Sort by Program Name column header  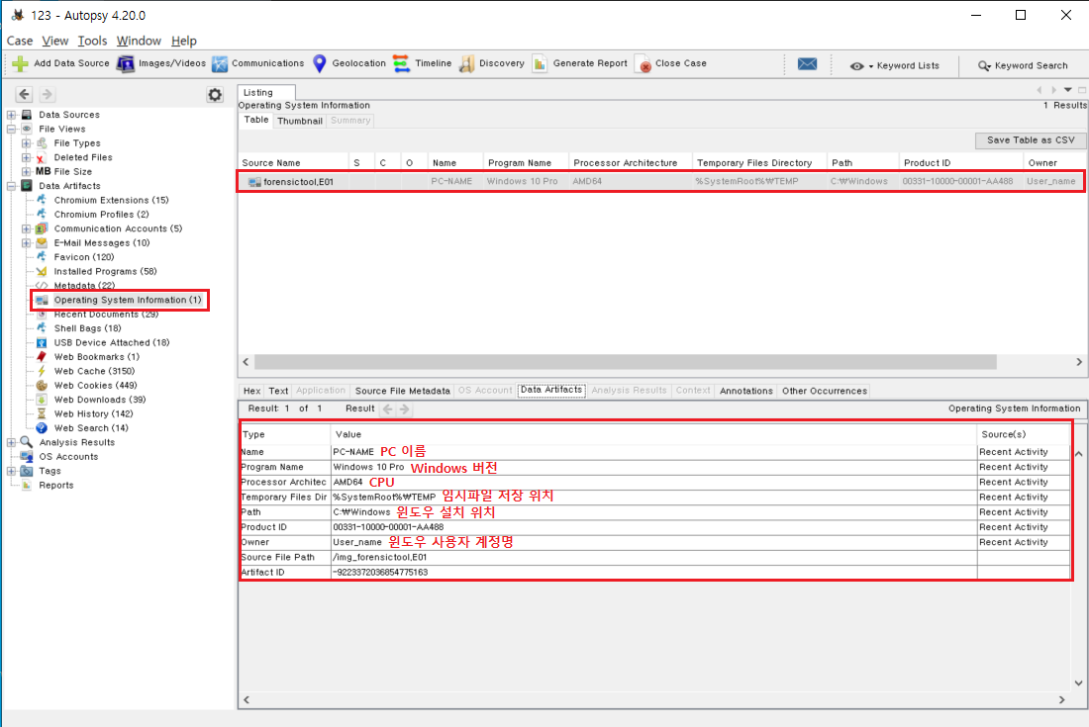tap(526, 163)
